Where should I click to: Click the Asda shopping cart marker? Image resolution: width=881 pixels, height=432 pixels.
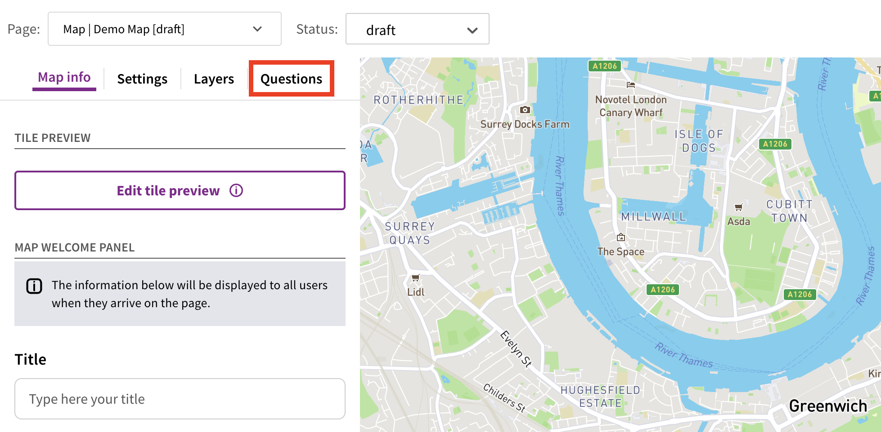point(738,207)
